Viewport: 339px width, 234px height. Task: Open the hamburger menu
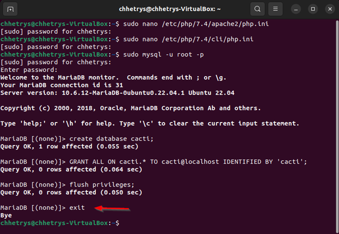tap(275, 9)
